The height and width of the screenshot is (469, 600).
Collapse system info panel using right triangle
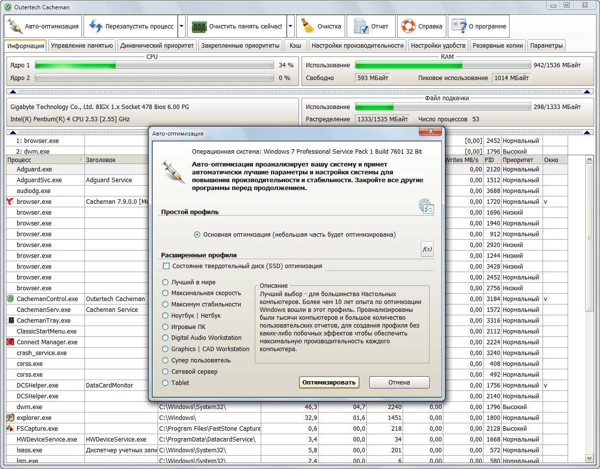click(587, 132)
